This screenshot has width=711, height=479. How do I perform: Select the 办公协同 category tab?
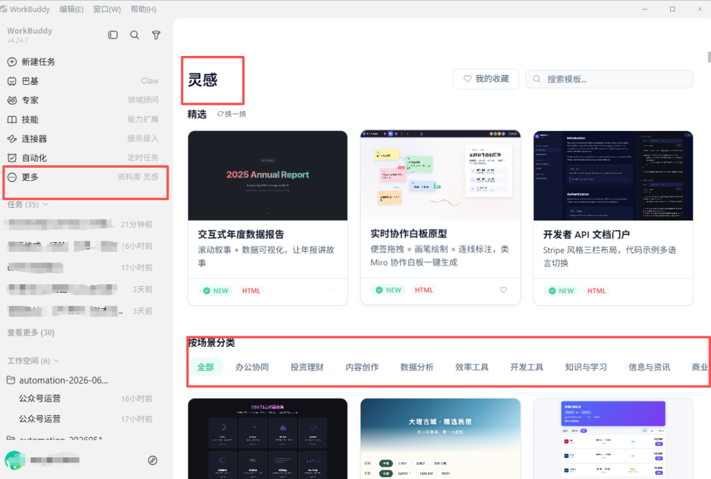click(x=252, y=367)
